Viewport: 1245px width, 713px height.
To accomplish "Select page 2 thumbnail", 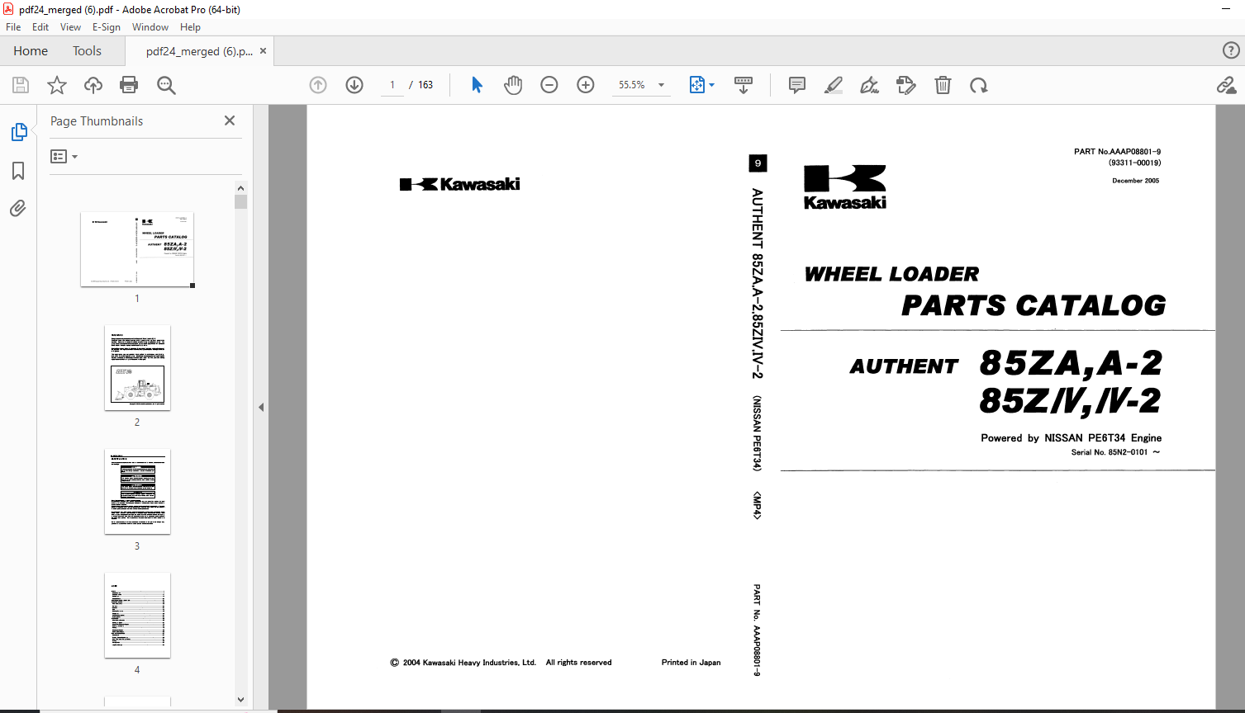I will coord(137,368).
